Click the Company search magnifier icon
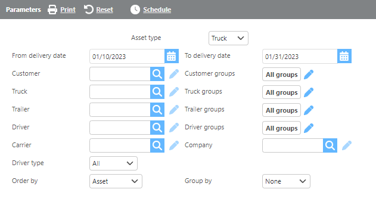The width and height of the screenshot is (376, 217). 330,145
